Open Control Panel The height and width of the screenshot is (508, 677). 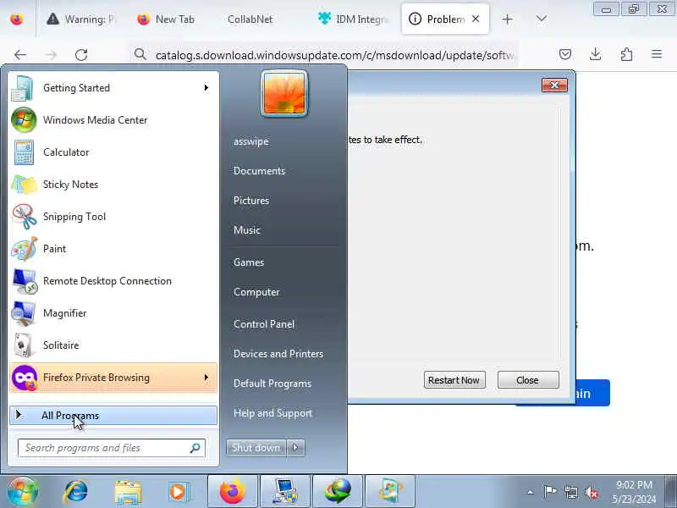264,324
